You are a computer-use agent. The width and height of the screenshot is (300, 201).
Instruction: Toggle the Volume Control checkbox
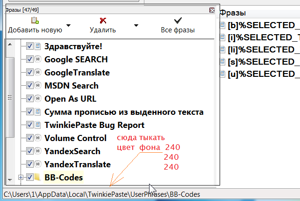(29, 138)
